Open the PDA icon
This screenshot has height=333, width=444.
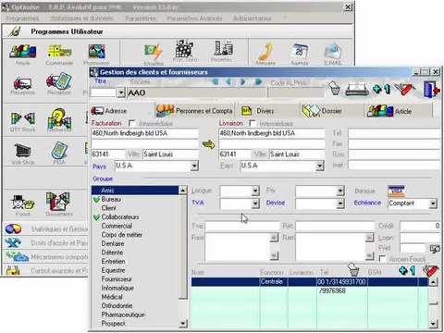click(59, 151)
